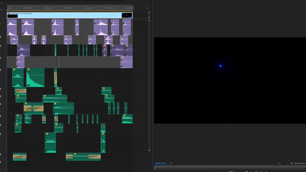Screen dimensions: 306x172
Task: Click the 00:00:20:00 mark on the timeline ruler
Action: pyautogui.click(x=90, y=8)
